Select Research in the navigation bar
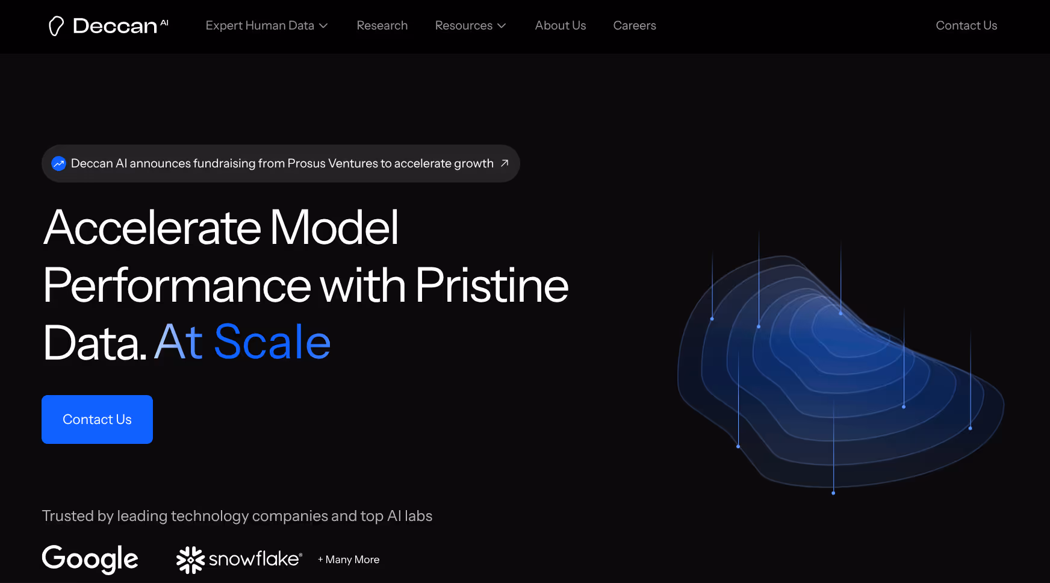Image resolution: width=1050 pixels, height=583 pixels. pos(382,25)
